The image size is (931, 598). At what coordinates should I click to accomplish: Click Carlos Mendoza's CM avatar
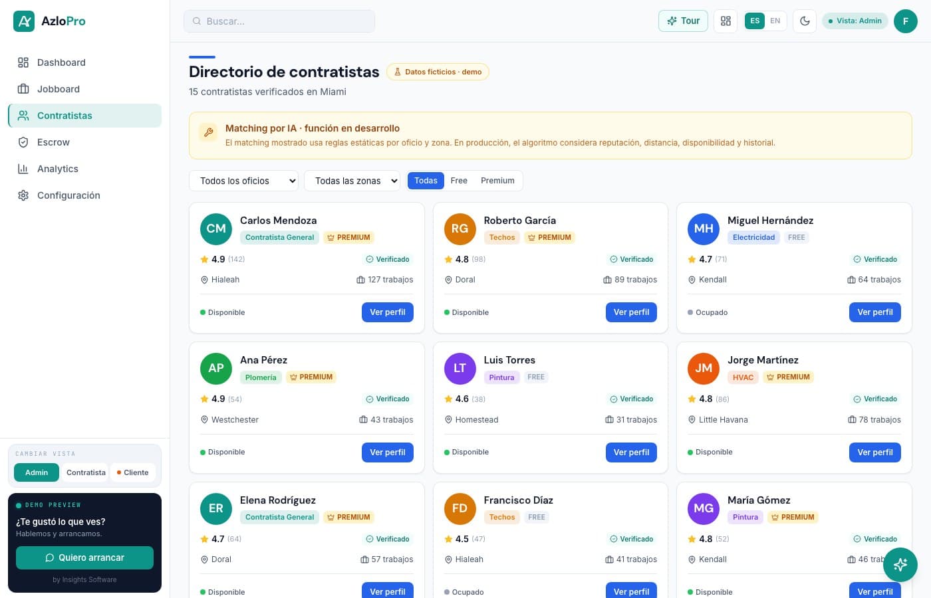click(216, 229)
